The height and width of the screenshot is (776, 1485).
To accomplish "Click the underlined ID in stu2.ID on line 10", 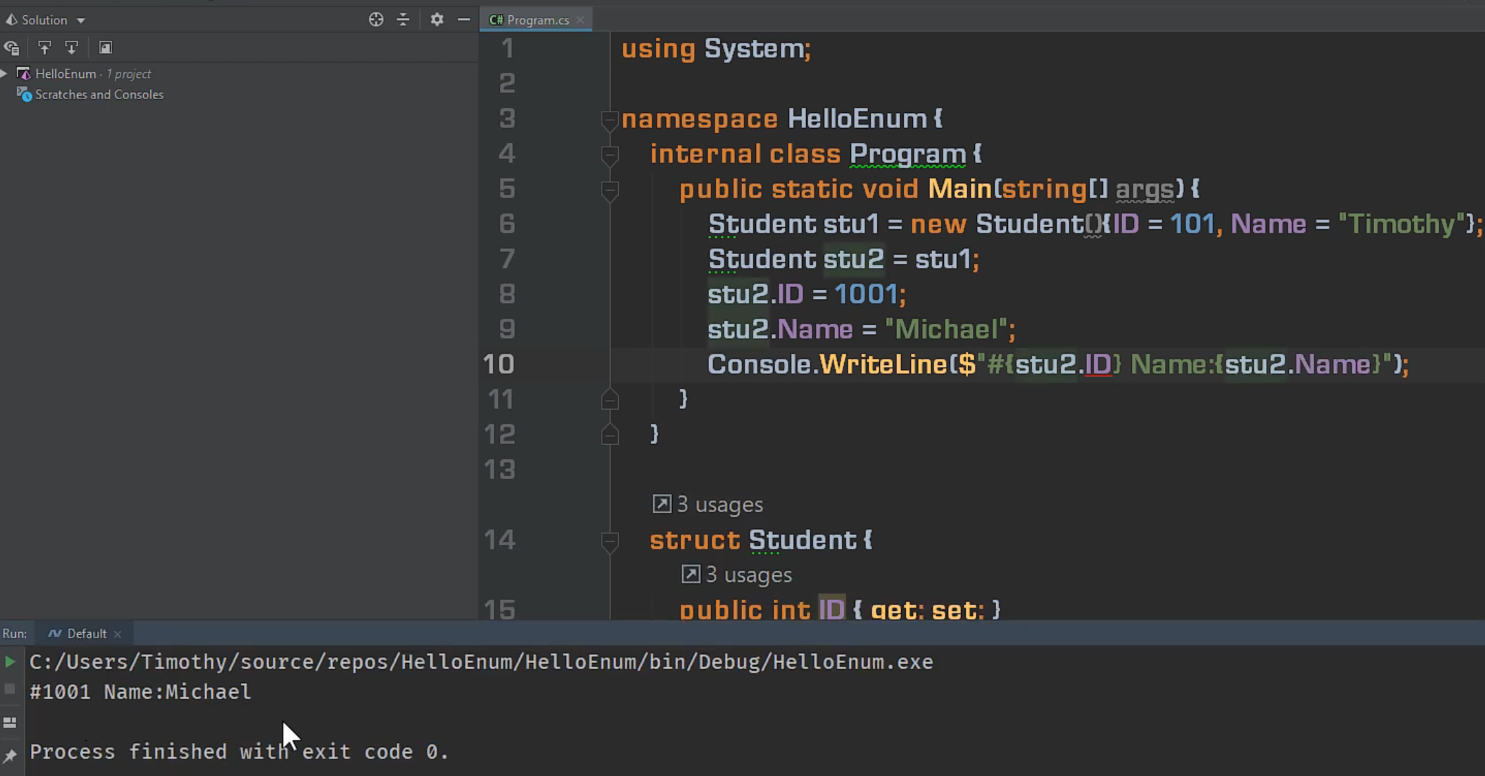I will coord(1098,364).
